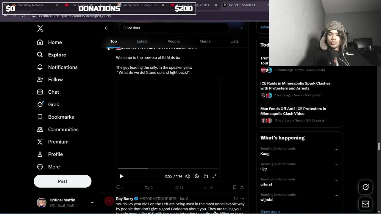Select the Top tab
The width and height of the screenshot is (381, 214).
coord(113,41)
